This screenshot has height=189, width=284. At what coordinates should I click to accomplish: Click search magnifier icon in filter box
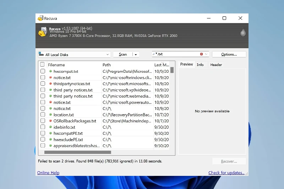pos(154,54)
